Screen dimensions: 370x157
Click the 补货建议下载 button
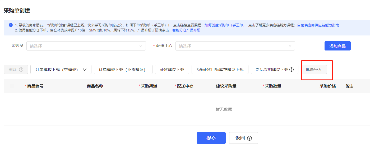pos(172,70)
